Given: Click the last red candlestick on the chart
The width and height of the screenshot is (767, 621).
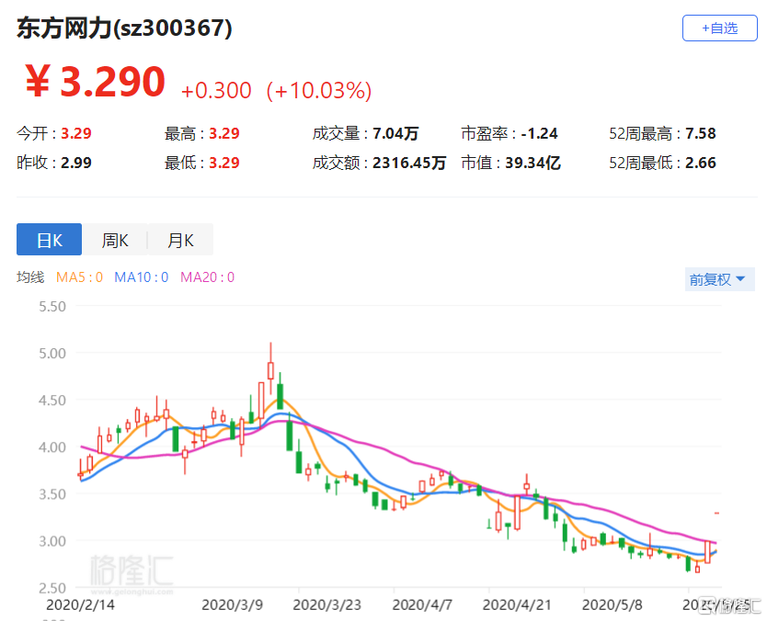Looking at the screenshot, I should click(x=707, y=552).
